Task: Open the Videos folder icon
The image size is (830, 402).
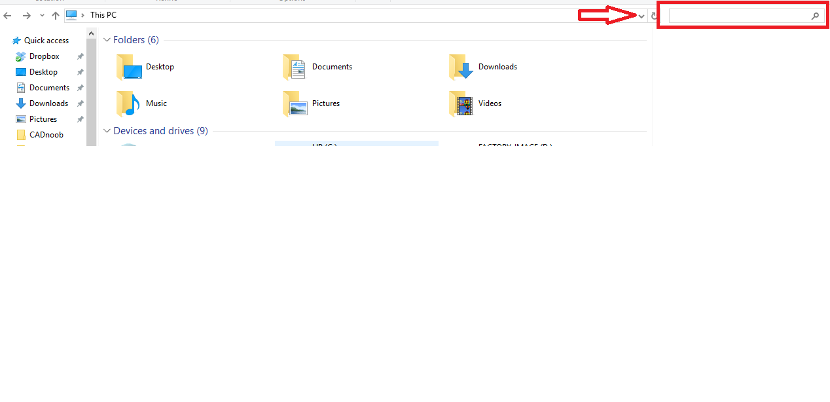Action: [x=461, y=103]
